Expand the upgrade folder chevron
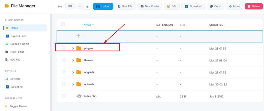This screenshot has height=111, width=264. point(73,72)
